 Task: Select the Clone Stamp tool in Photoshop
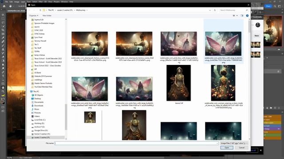(x=3, y=49)
